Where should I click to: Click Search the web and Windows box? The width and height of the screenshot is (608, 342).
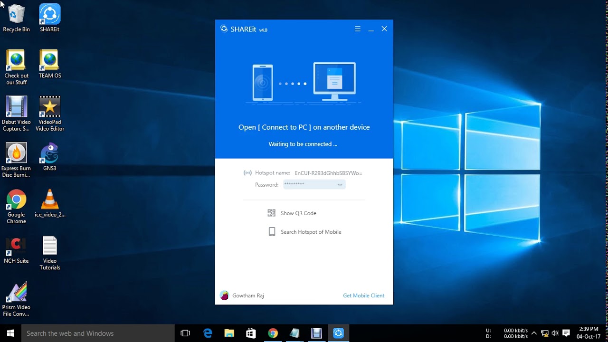pos(98,333)
